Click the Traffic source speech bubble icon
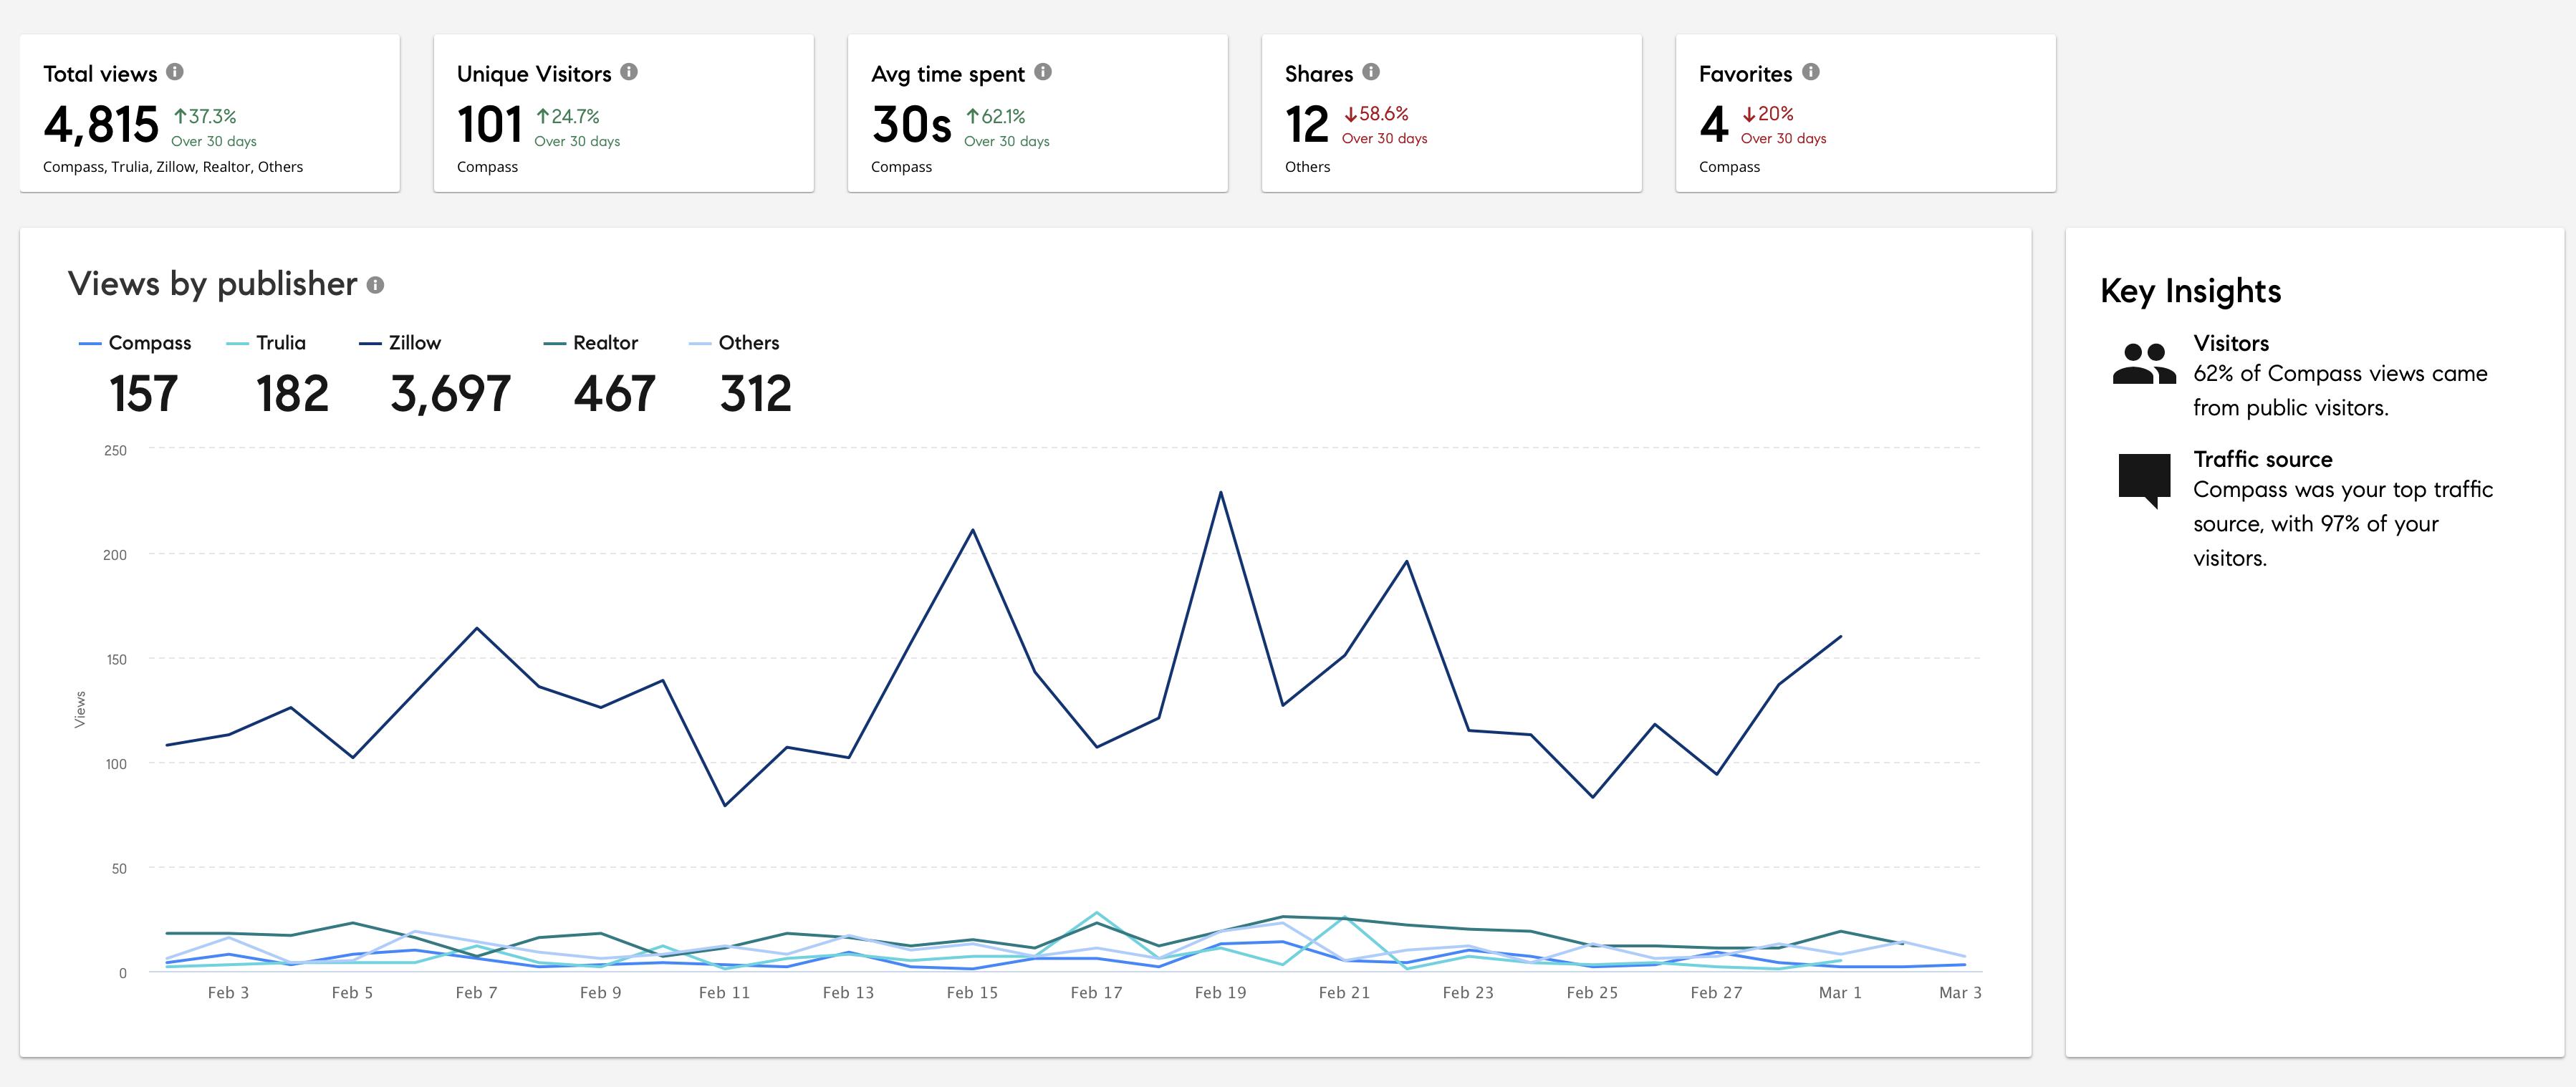 tap(2143, 480)
